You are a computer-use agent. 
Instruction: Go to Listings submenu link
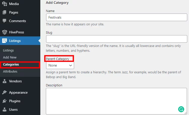click(x=8, y=50)
